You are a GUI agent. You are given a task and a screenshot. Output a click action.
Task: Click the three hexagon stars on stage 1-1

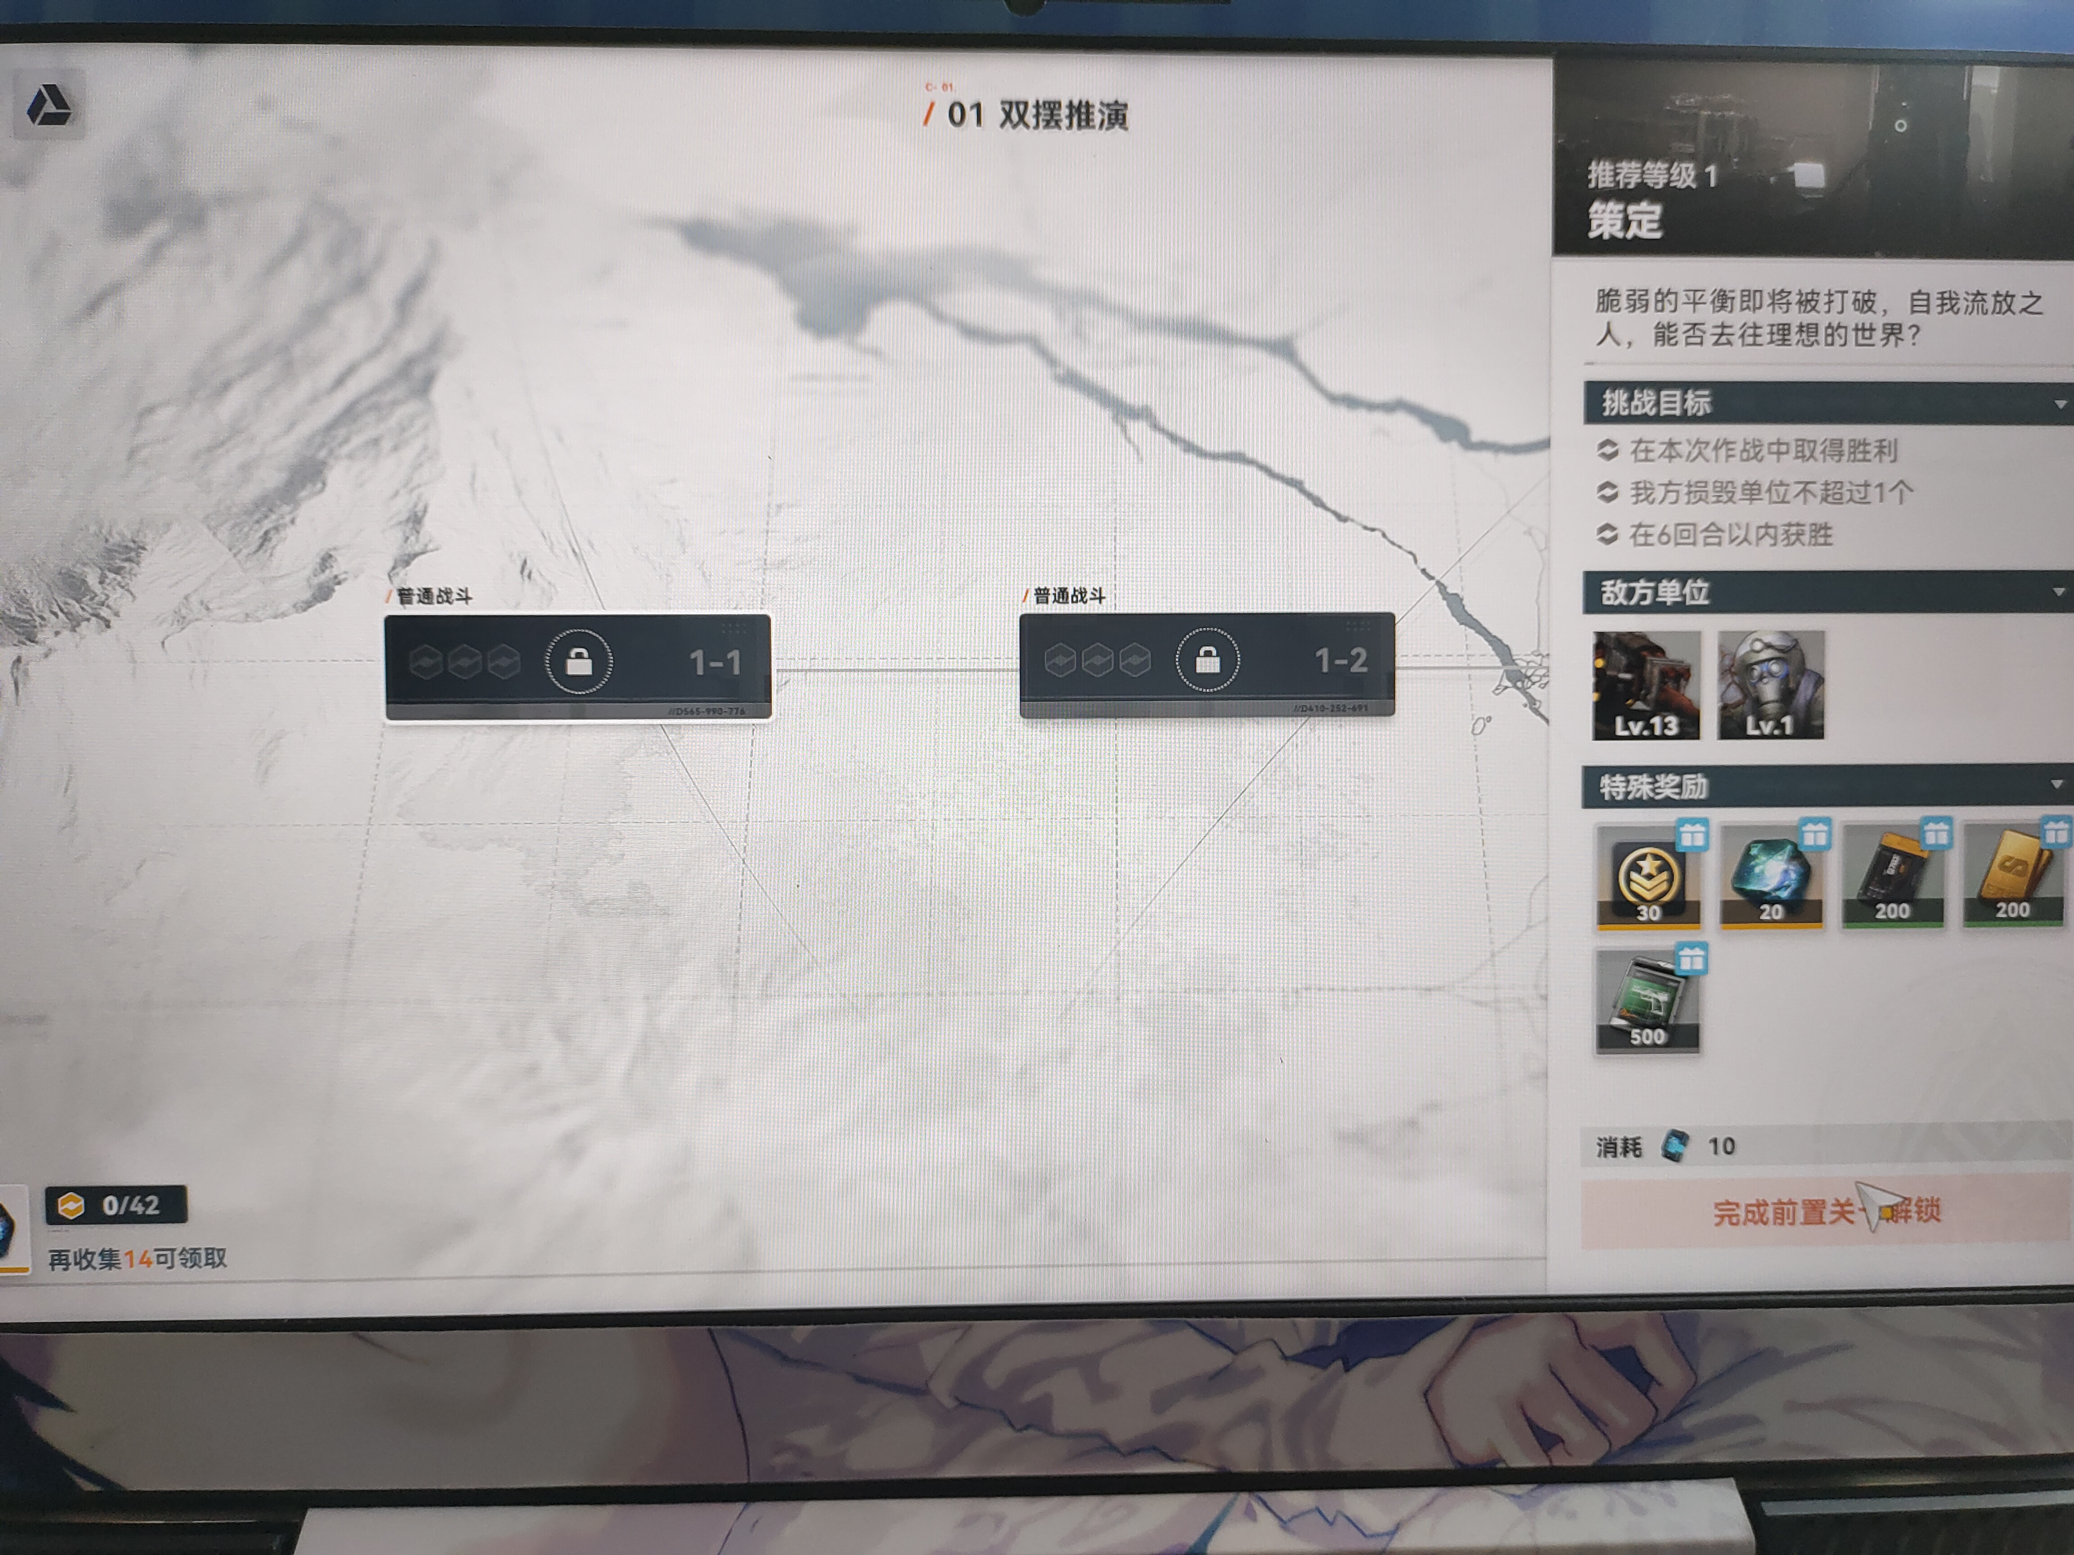465,662
